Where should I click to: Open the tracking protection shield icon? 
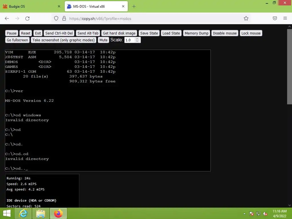[56, 19]
